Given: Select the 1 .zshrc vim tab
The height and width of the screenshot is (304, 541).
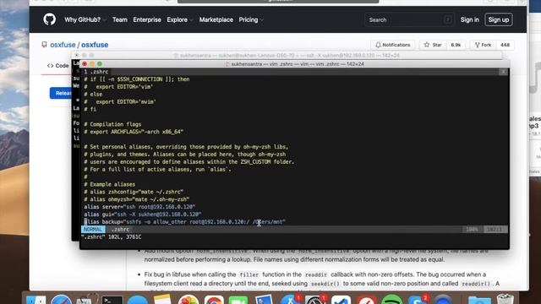Looking at the screenshot, I should [96, 72].
